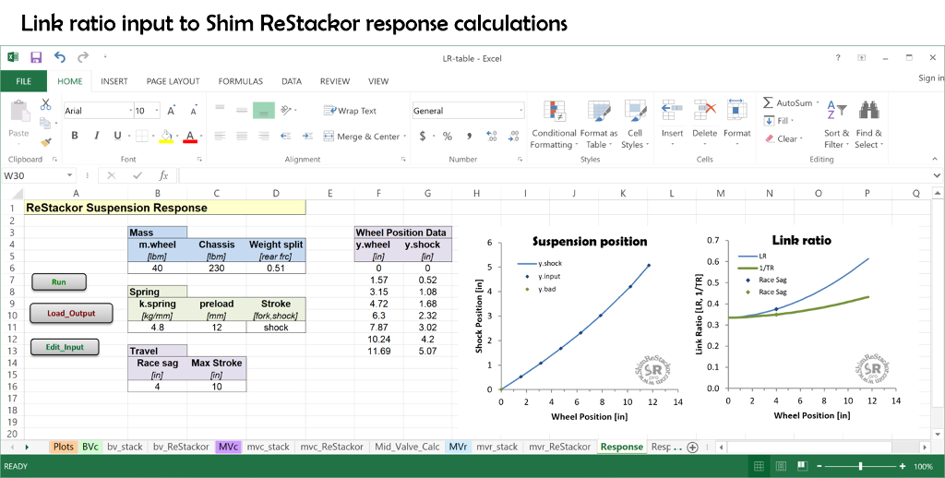Click the Format Painter brush icon
The height and width of the screenshot is (478, 945).
(x=46, y=142)
